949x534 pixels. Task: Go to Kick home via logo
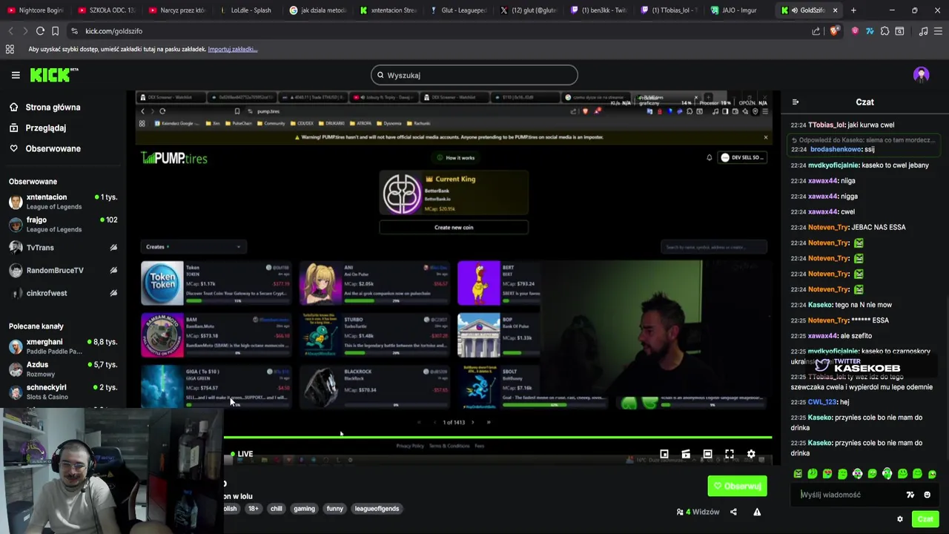pyautogui.click(x=53, y=74)
